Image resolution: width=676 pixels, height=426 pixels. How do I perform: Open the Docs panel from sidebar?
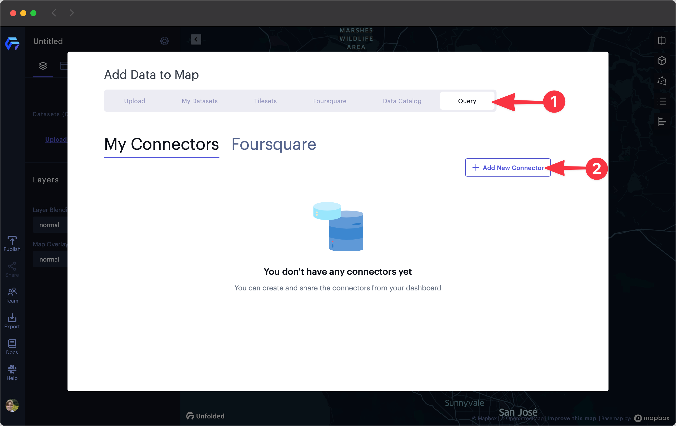click(12, 347)
